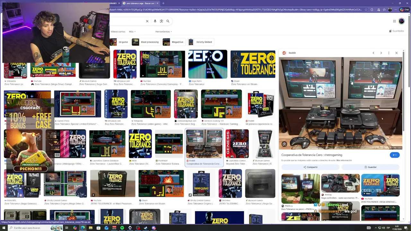Open Steam Zero Tolerance en Steam thumbnail
Viewport: 411px width, 231px height.
click(x=253, y=64)
